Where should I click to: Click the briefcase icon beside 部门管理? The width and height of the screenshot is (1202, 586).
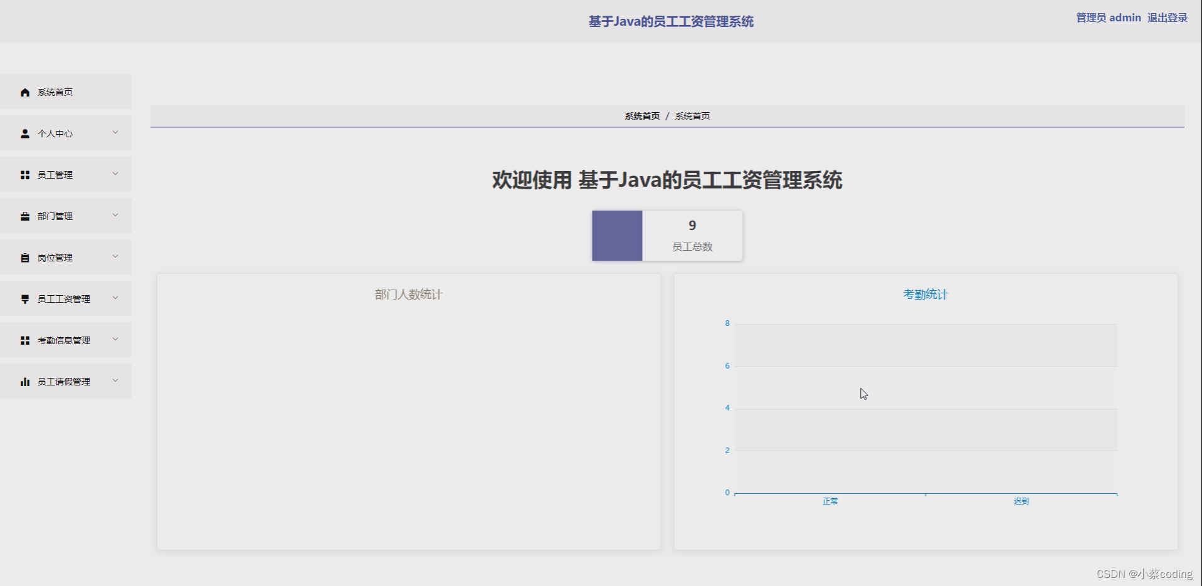25,216
